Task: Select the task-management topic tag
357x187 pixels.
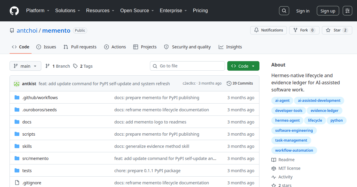Action: (291, 140)
